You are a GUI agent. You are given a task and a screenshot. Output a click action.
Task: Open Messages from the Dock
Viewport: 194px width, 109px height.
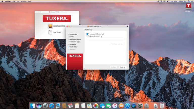click(102, 106)
